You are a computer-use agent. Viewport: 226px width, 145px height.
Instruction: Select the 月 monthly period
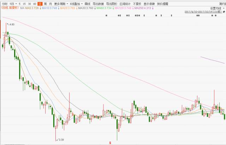50,3
